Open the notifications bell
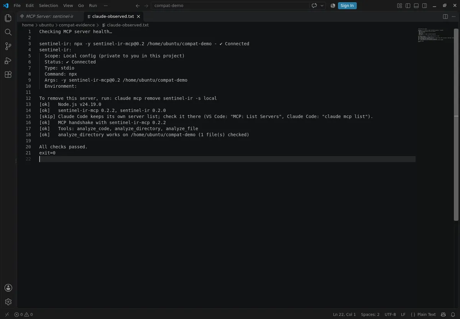The height and width of the screenshot is (319, 460). pyautogui.click(x=453, y=314)
